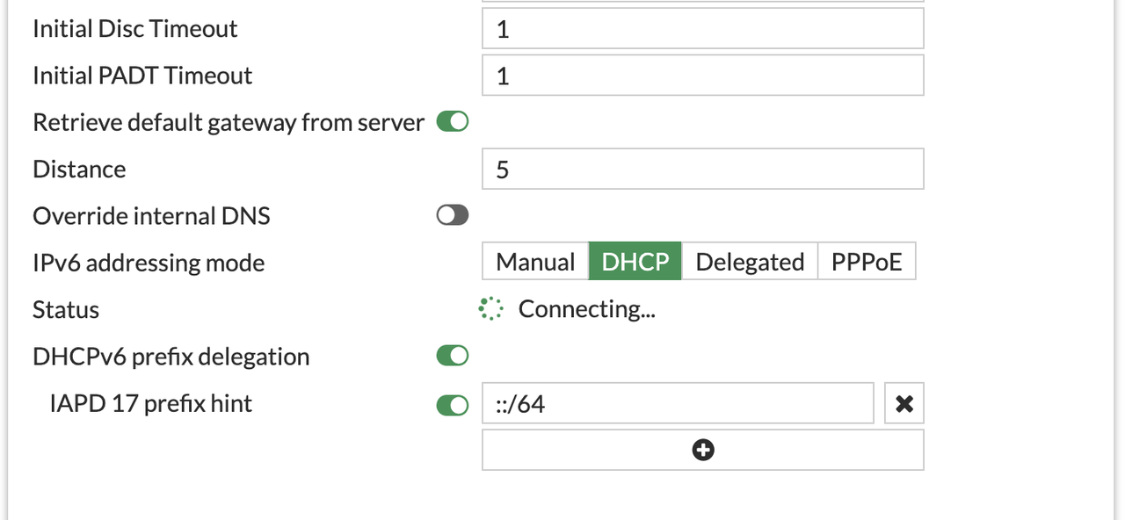The image size is (1125, 520).
Task: Select Manual IPv6 addressing mode
Action: point(535,263)
